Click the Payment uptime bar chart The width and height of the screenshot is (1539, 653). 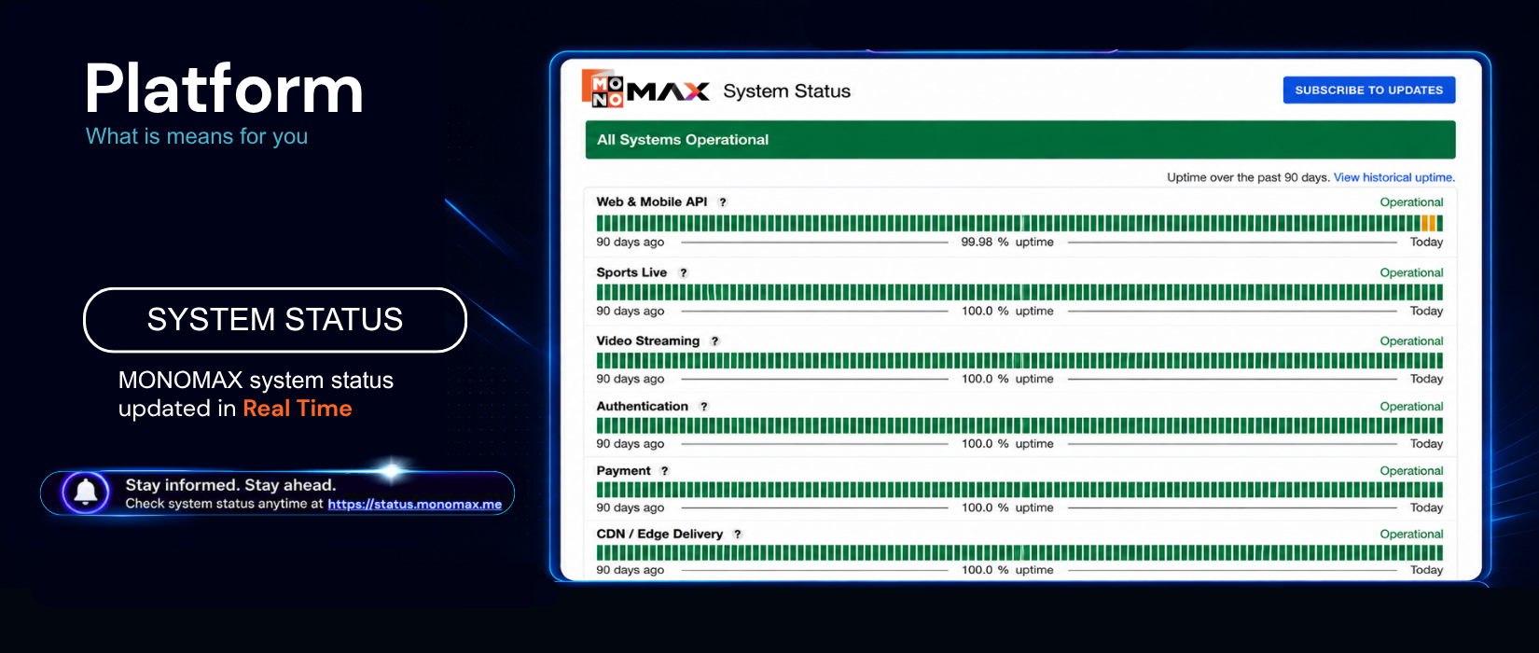point(1019,490)
